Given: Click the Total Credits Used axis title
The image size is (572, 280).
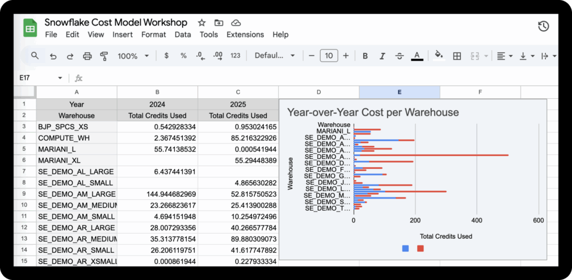Looking at the screenshot, I should point(446,236).
